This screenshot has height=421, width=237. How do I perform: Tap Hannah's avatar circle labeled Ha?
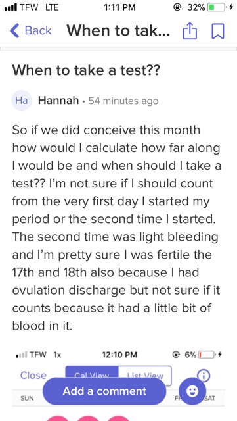(22, 101)
